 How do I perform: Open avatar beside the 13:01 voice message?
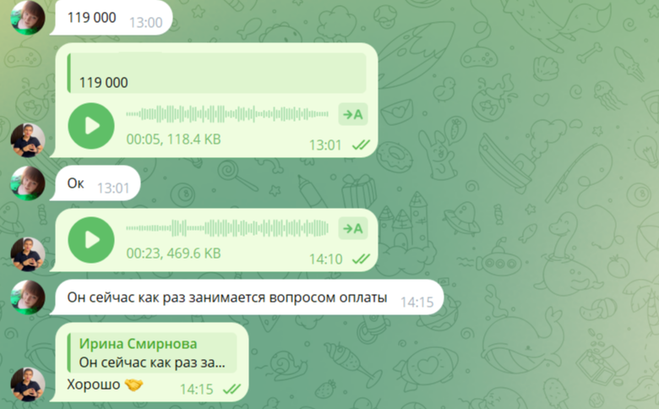coord(28,140)
